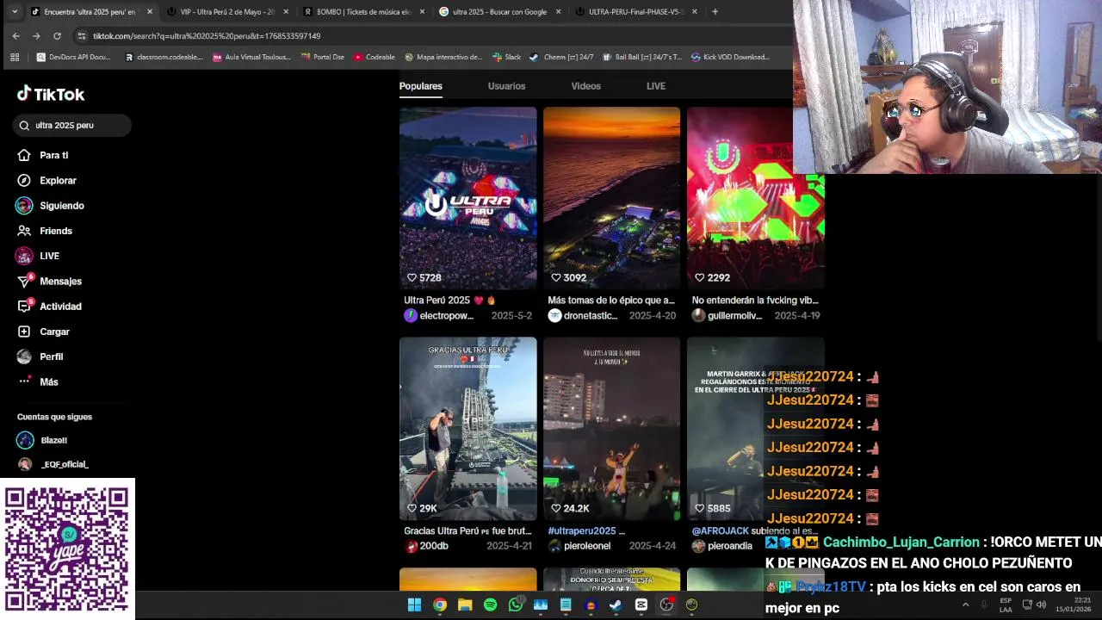Open the apps grid in bookmarks bar
The width and height of the screenshot is (1102, 620).
click(x=15, y=57)
